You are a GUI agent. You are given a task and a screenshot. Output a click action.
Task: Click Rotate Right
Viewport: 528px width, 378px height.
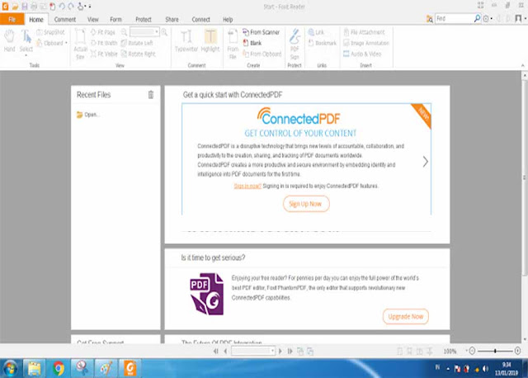click(139, 54)
